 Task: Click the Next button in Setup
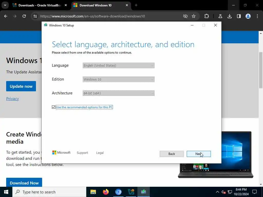(x=199, y=154)
